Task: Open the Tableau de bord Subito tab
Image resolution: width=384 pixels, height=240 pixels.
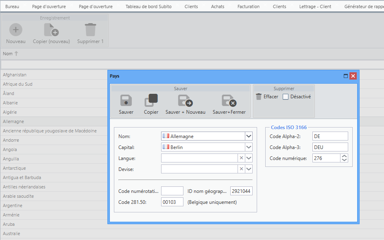Action: pyautogui.click(x=148, y=6)
